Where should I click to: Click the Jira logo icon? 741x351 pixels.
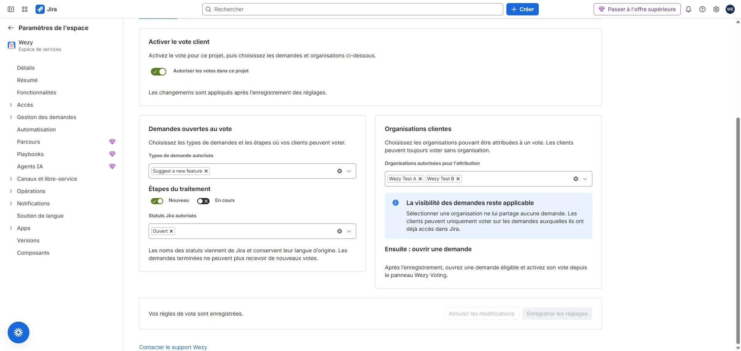pos(40,9)
